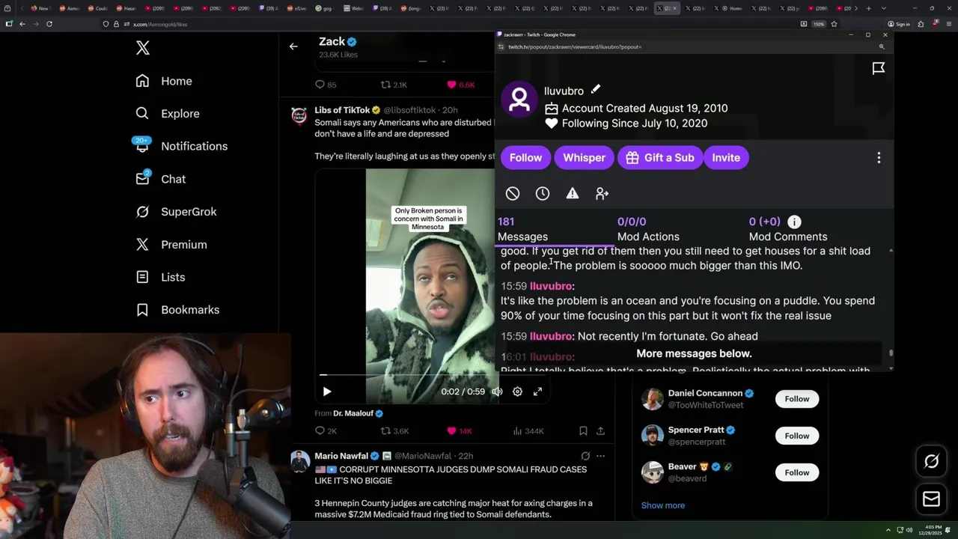
Task: Open the tab list dropdown arrow
Action: coord(884,8)
